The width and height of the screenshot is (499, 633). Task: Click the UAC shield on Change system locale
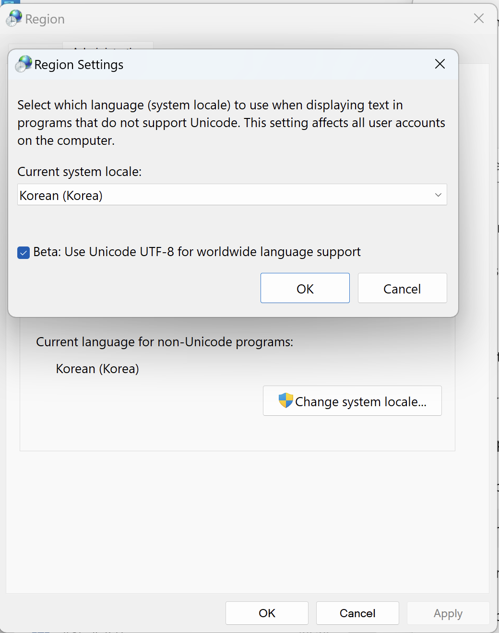tap(285, 400)
